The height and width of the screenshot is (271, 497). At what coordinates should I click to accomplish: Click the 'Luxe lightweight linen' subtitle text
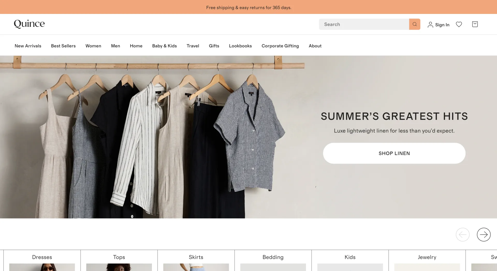click(x=394, y=131)
